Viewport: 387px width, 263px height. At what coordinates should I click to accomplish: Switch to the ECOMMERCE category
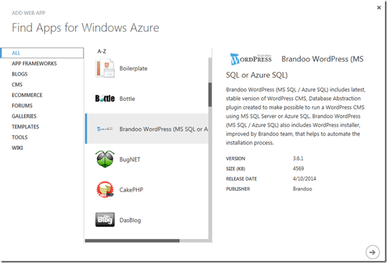pos(27,95)
